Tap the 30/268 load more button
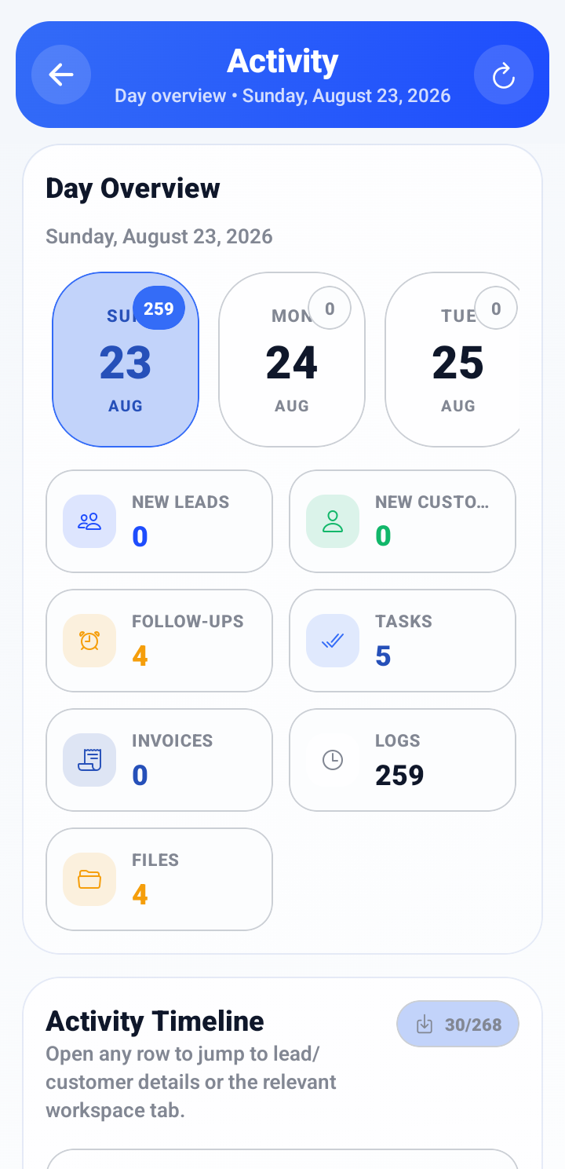The width and height of the screenshot is (565, 1169). 458,1024
